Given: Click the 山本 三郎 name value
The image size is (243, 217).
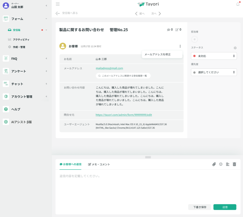Looking at the screenshot, I should point(101,59).
